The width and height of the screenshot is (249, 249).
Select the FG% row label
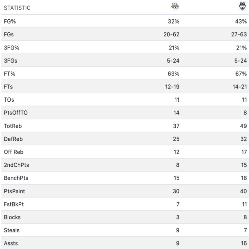pos(10,21)
